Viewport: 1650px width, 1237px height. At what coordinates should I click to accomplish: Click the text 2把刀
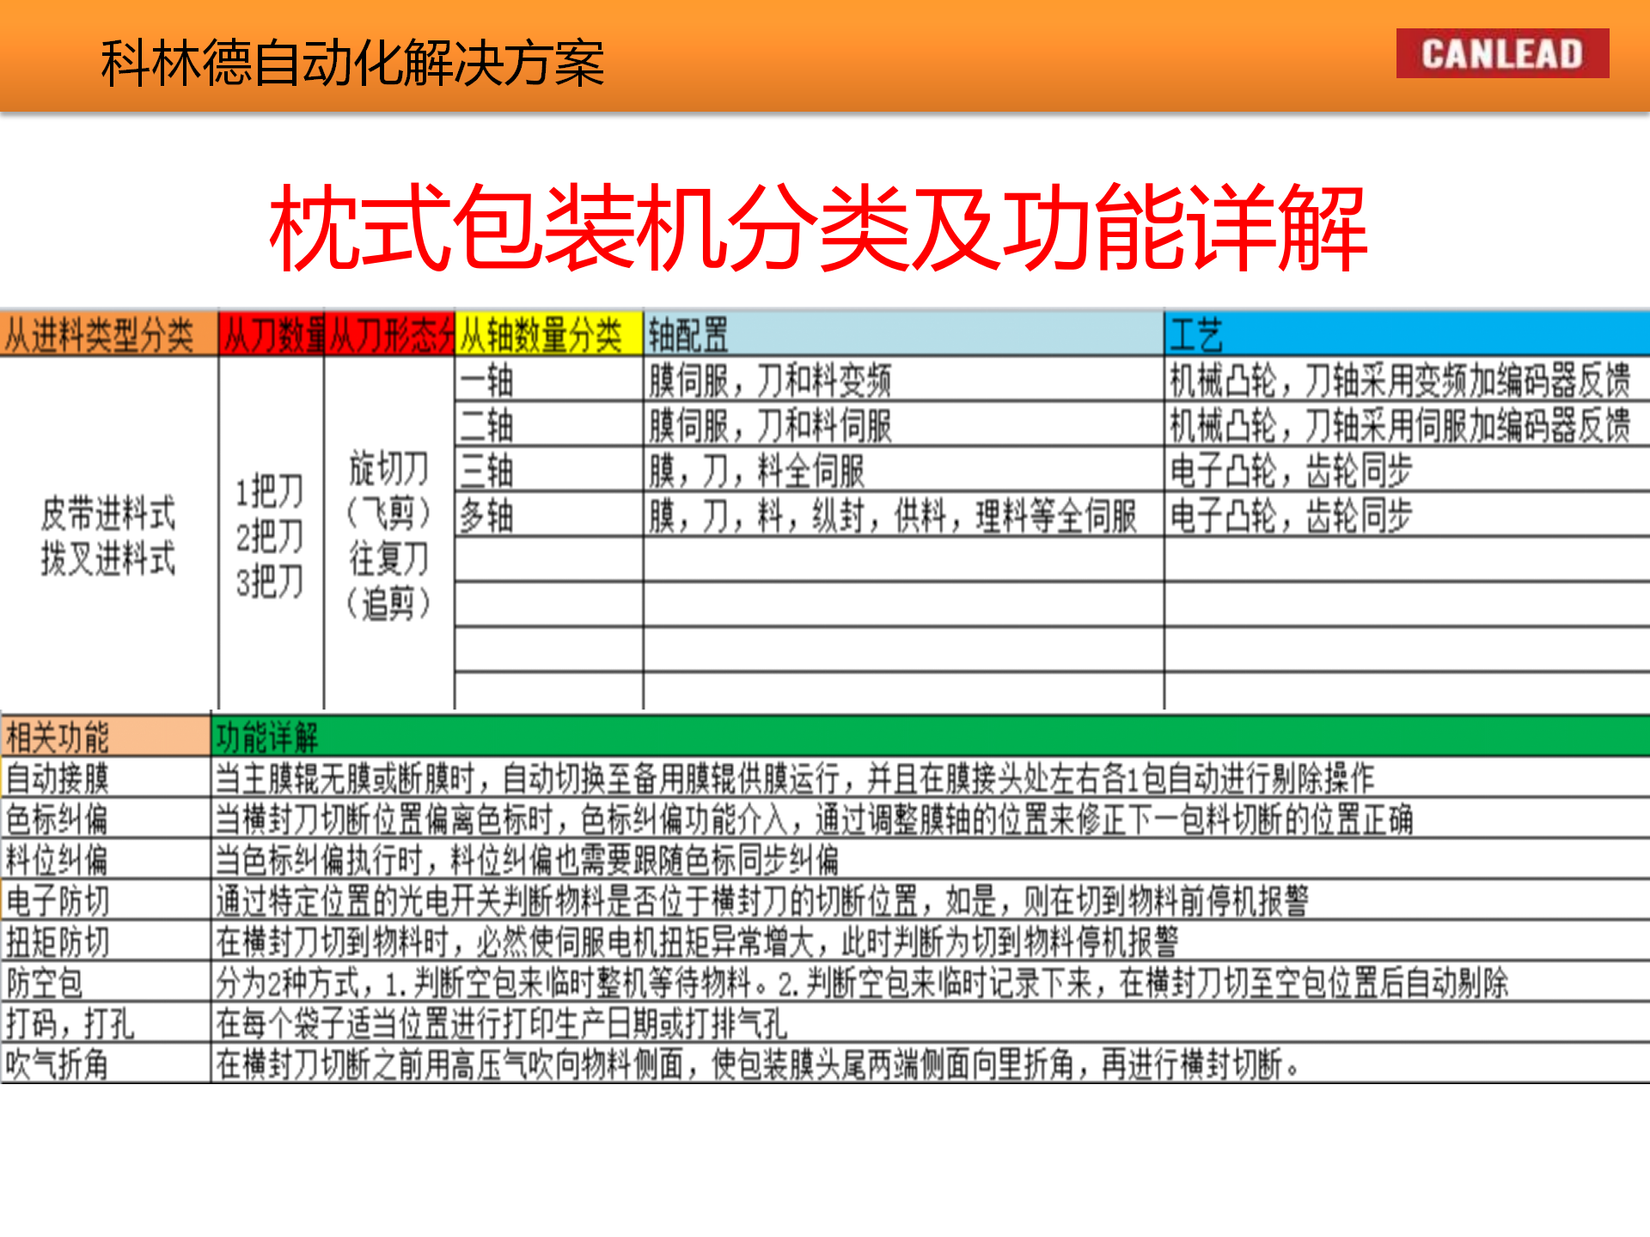click(x=270, y=537)
